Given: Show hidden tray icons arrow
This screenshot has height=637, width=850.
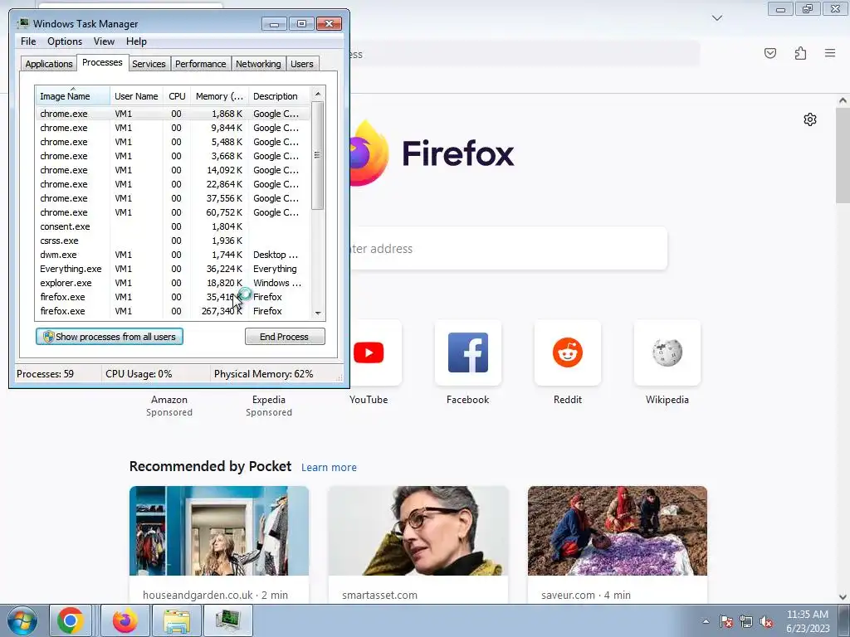Looking at the screenshot, I should coord(706,621).
